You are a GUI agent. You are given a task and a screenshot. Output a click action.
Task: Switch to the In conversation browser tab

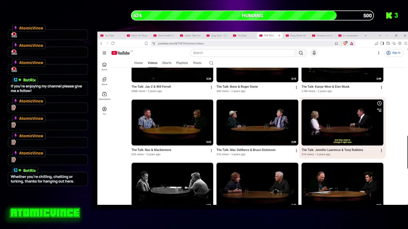point(349,36)
